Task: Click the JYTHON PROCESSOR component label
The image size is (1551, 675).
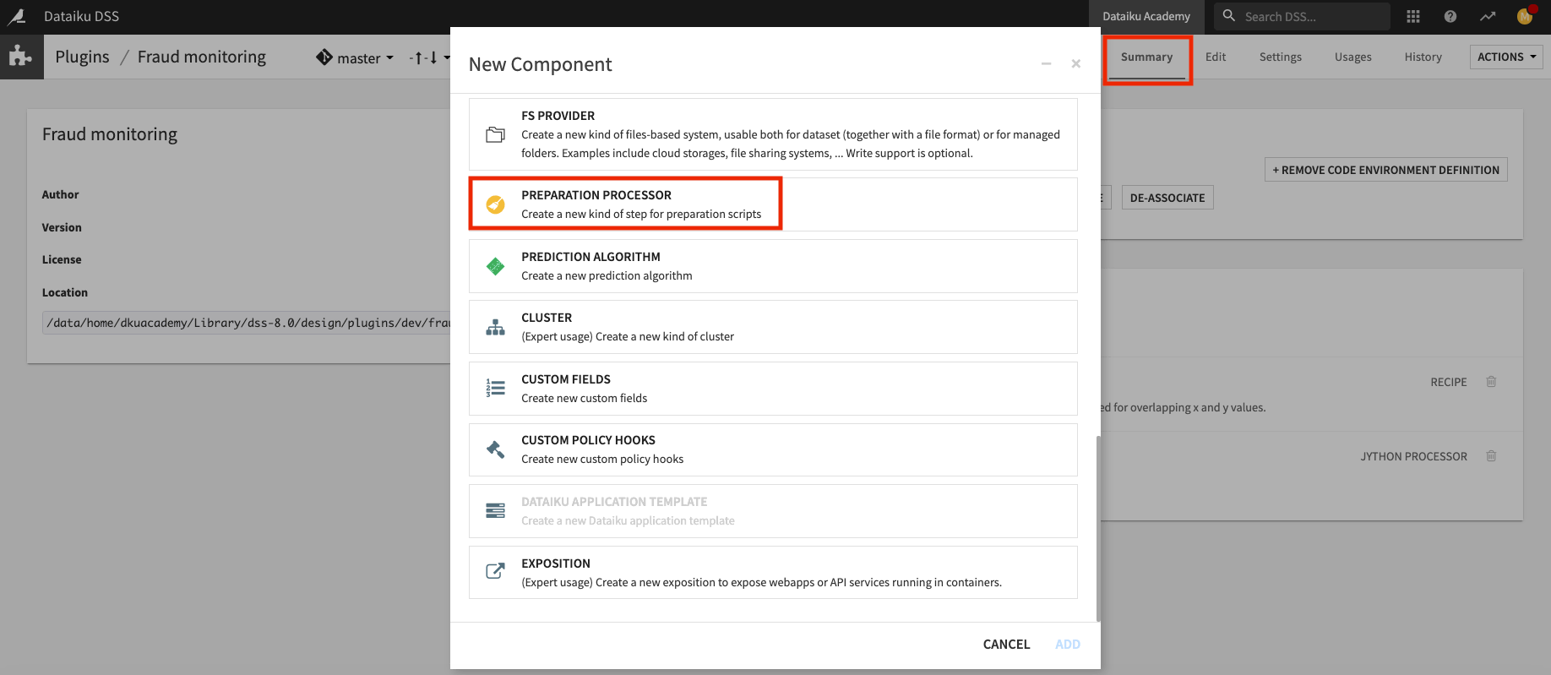Action: coord(1413,456)
